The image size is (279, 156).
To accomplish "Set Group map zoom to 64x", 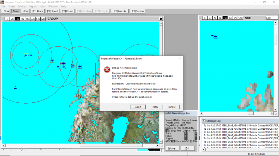I will click(38, 19).
